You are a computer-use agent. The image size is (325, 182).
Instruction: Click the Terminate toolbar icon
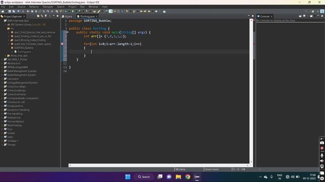[x=36, y=11]
